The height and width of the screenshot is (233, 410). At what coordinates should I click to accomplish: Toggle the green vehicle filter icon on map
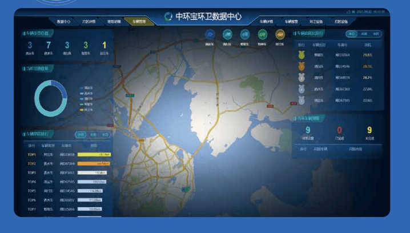coord(262,34)
